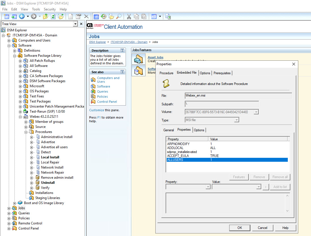The width and height of the screenshot is (311, 236).
Task: Select Local Install procedure in tree
Action: click(50, 157)
